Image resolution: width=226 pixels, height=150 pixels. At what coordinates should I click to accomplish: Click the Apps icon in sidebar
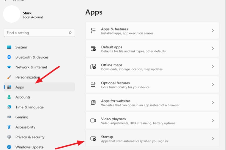click(9, 87)
